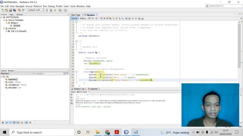Click the Shift Line Left editor icon
The image size is (243, 136).
click(126, 19)
